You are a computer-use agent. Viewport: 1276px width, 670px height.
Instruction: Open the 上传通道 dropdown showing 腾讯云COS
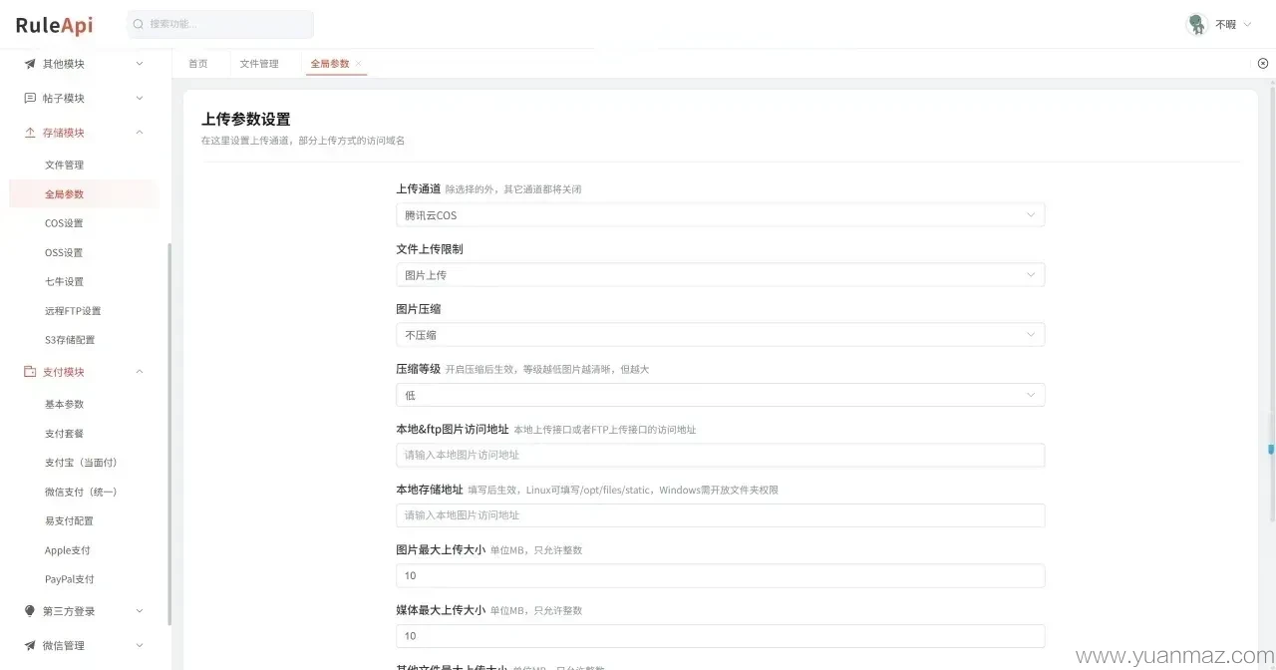pos(720,214)
